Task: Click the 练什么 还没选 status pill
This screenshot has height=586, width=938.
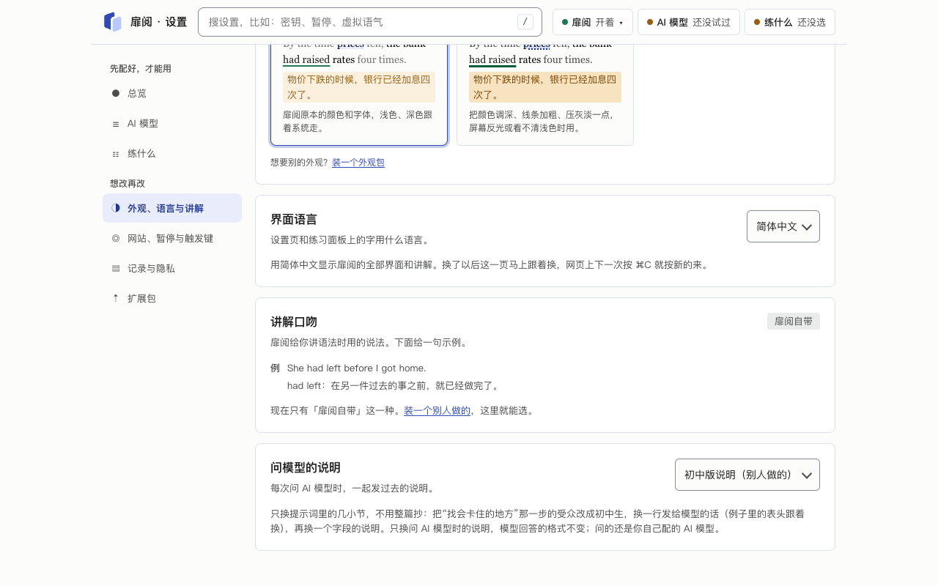Action: 790,22
